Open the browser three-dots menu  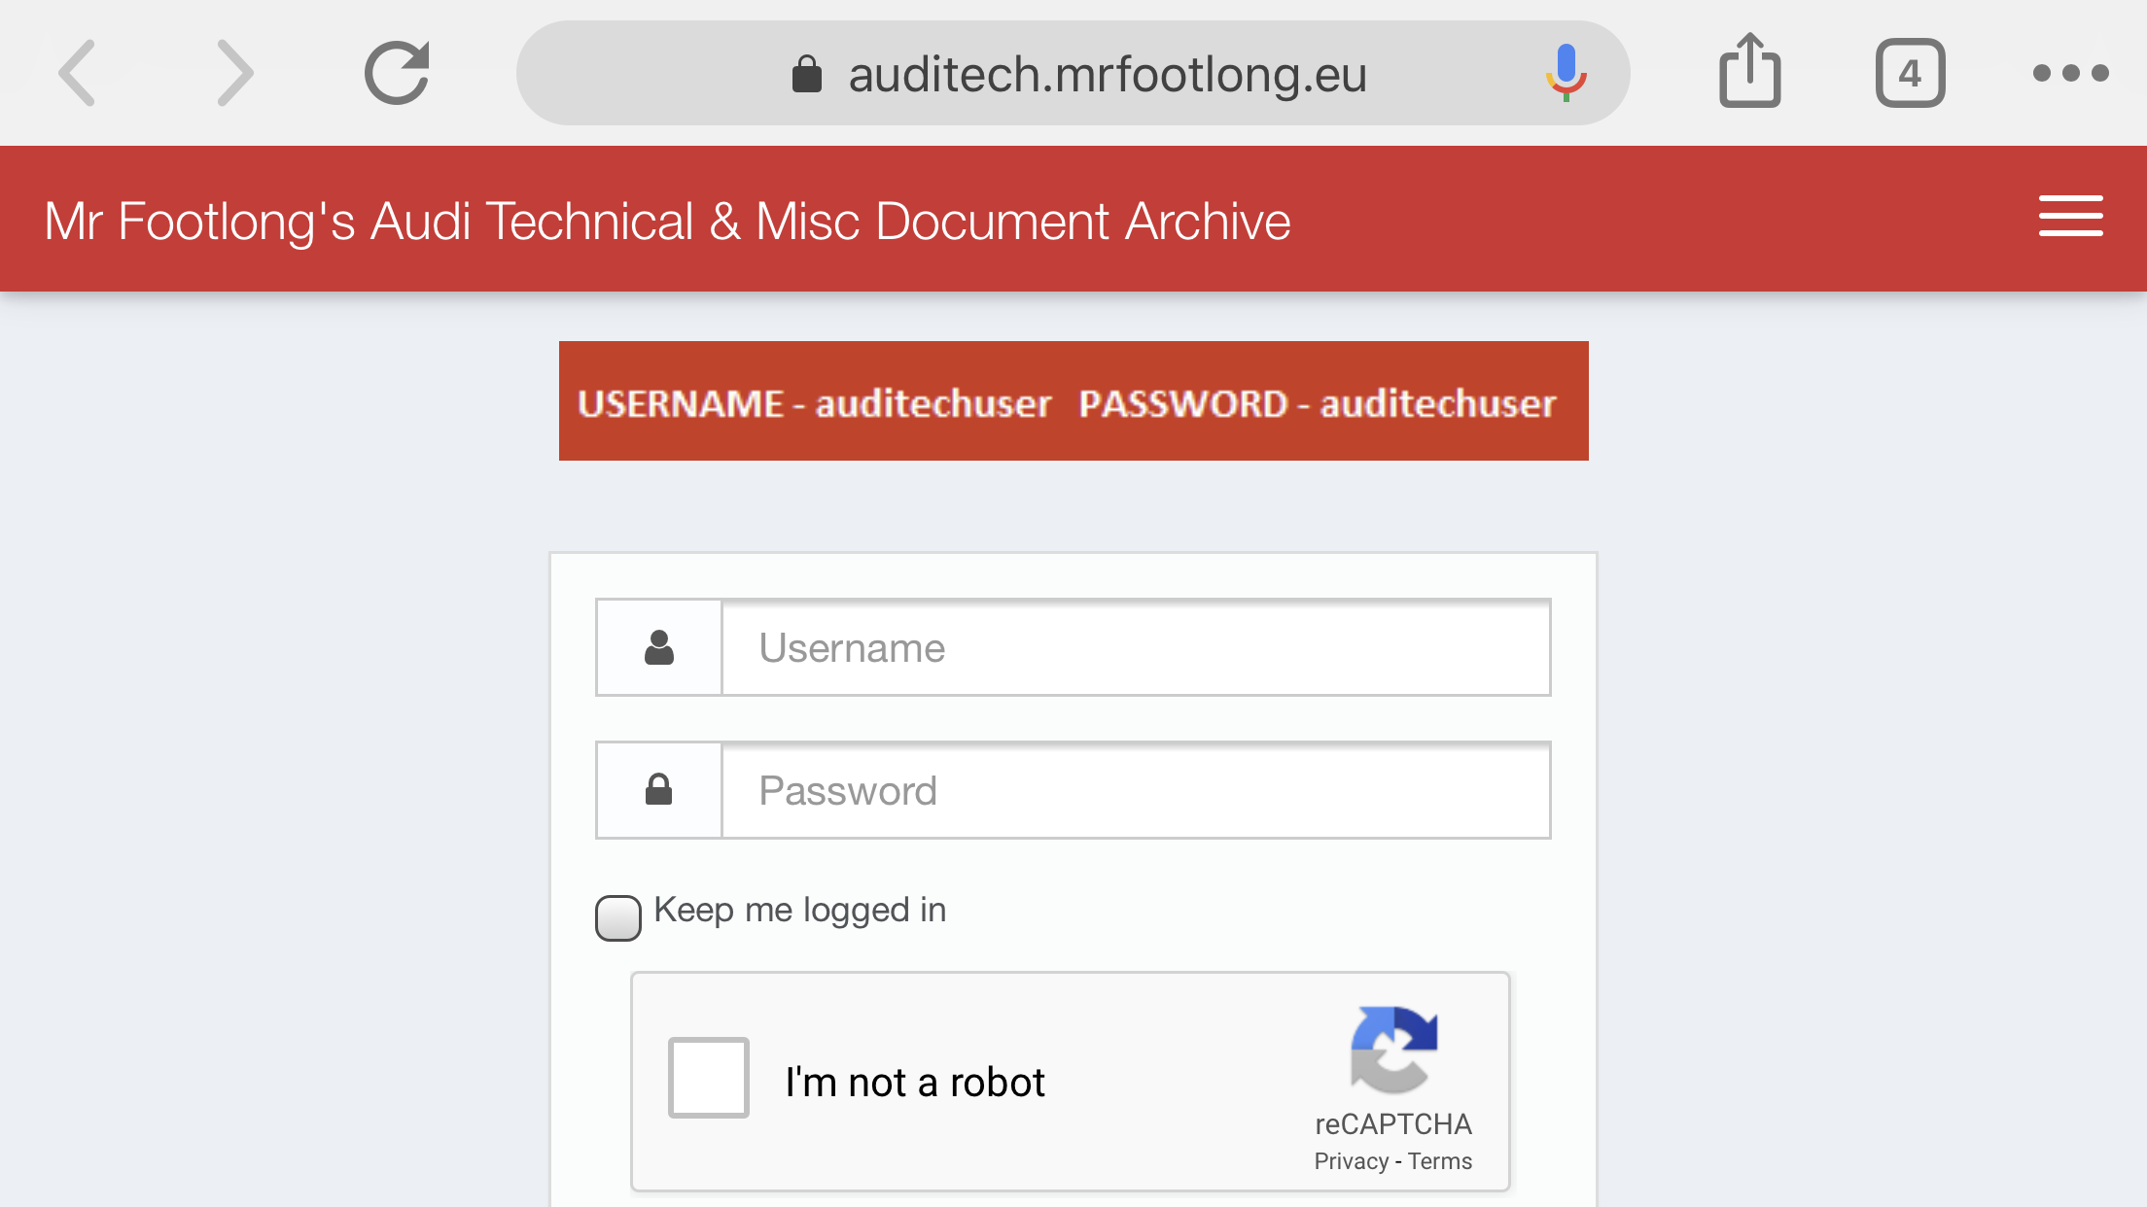[2070, 73]
